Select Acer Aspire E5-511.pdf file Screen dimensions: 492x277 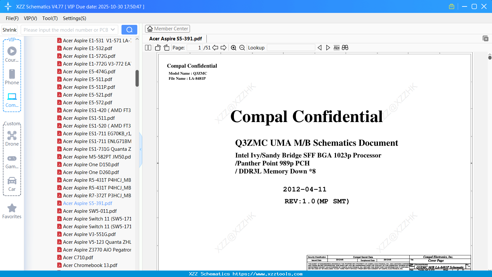coord(88,79)
